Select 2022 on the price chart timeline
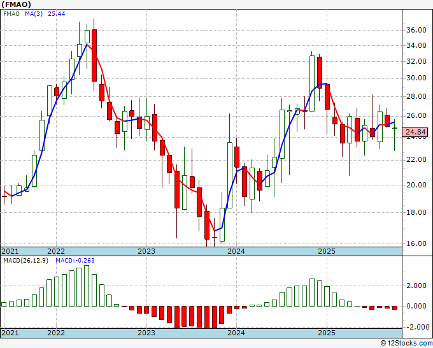 [56, 251]
